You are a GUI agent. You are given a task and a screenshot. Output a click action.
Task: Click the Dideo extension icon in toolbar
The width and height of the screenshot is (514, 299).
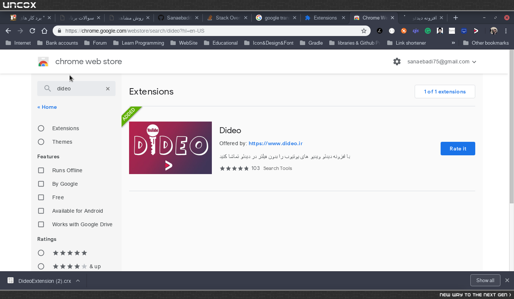coord(476,31)
